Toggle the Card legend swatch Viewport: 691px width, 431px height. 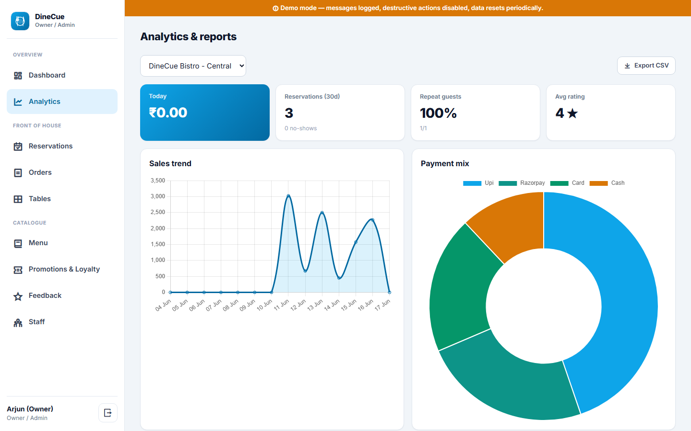click(559, 183)
